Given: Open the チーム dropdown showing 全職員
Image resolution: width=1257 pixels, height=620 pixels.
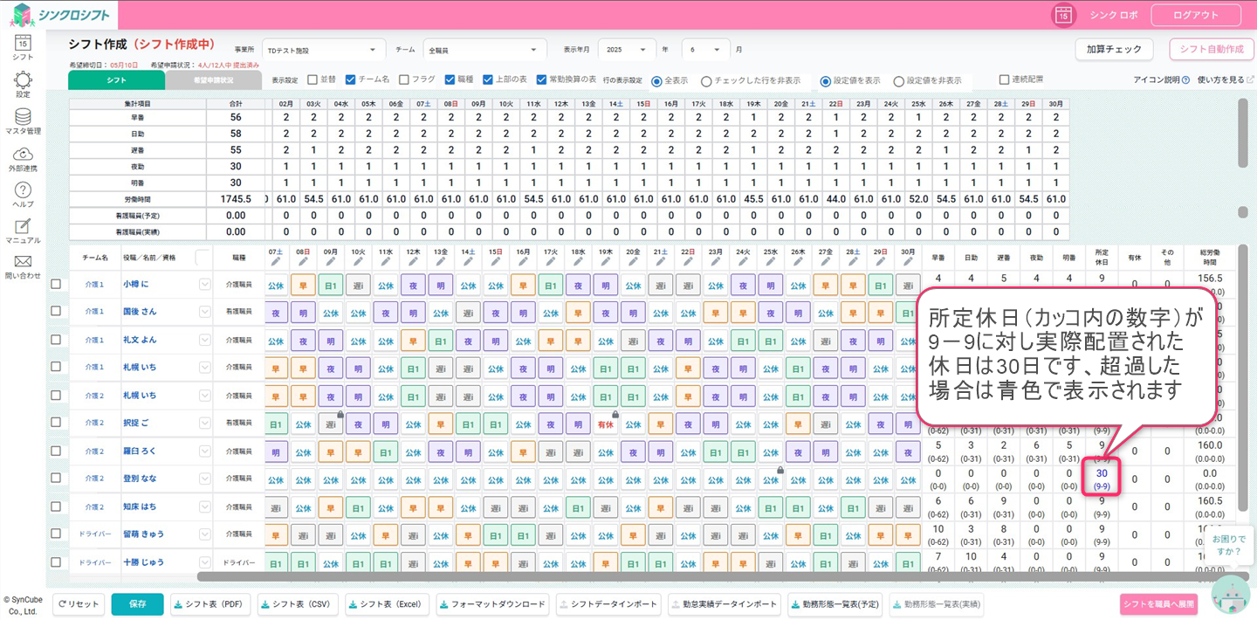Looking at the screenshot, I should tap(484, 50).
